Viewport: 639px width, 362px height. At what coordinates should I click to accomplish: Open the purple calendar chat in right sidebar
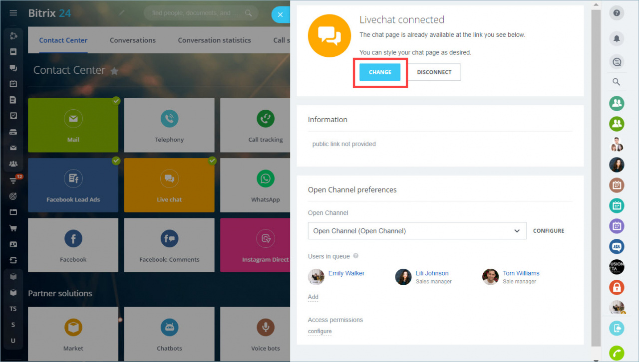(617, 226)
